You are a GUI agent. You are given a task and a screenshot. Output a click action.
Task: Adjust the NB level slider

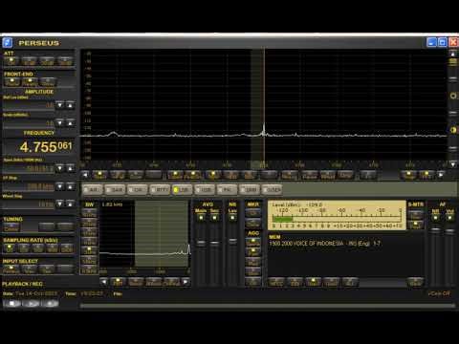coord(232,241)
